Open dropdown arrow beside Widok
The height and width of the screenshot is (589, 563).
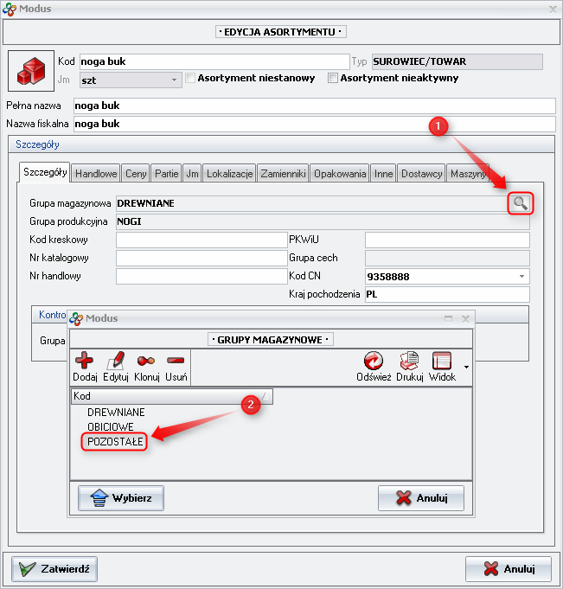467,367
